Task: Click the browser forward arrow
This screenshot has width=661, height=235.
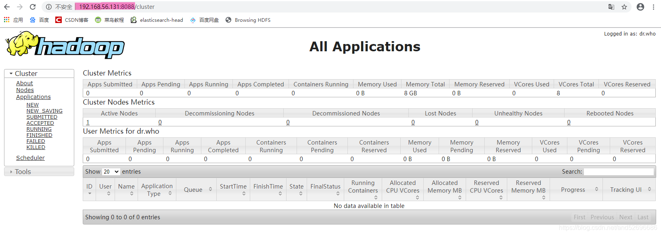Action: pyautogui.click(x=20, y=7)
